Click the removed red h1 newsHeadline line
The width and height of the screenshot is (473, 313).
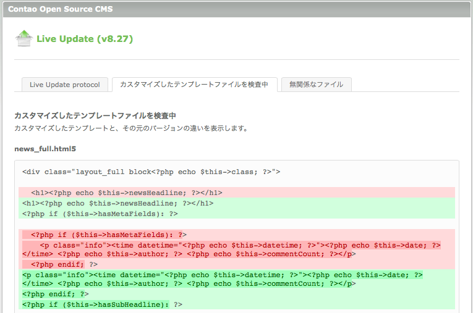tap(237, 193)
